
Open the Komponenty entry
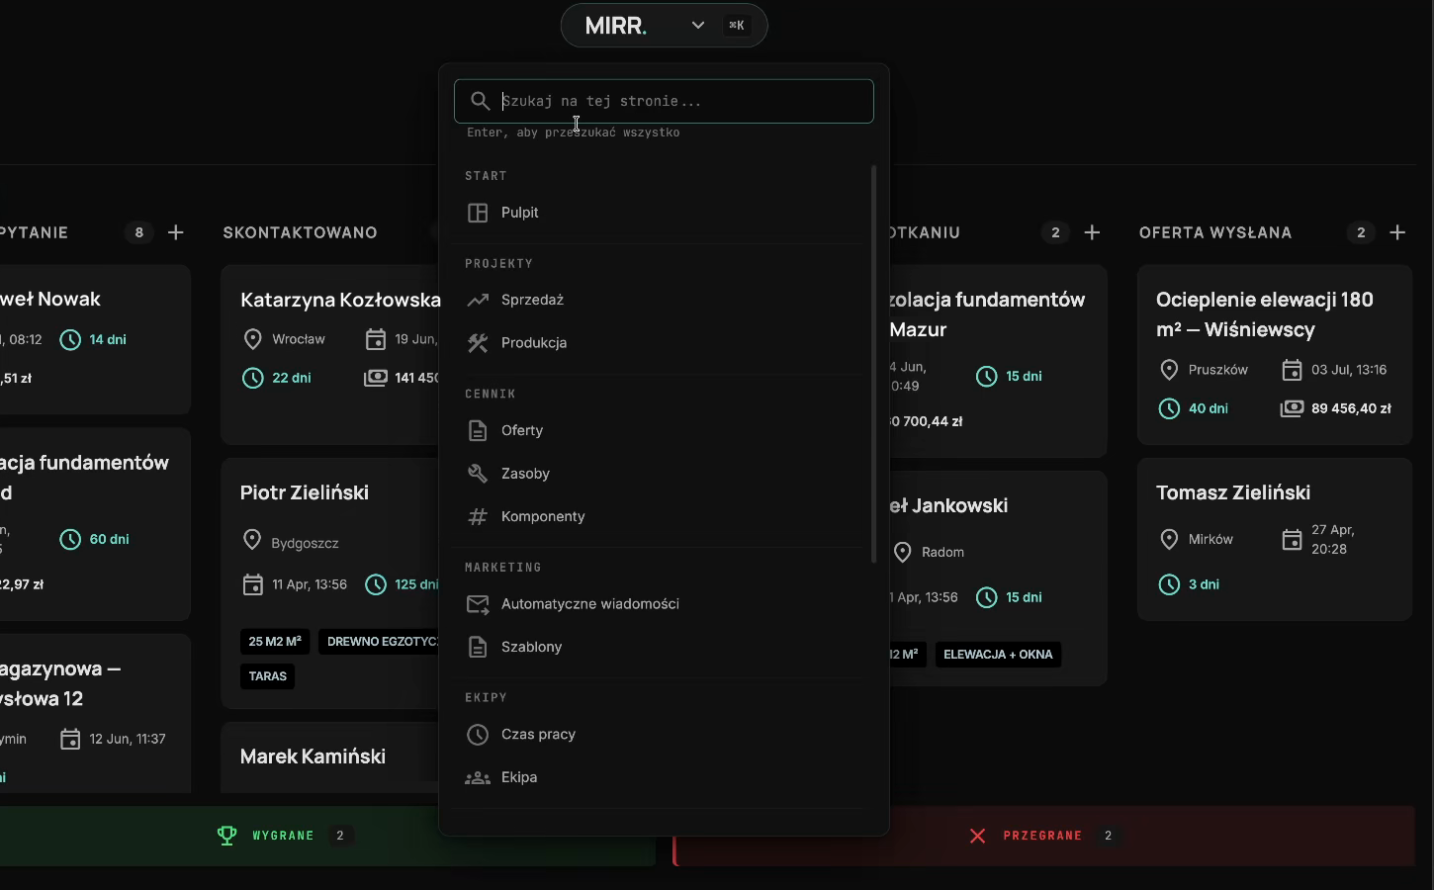[658, 516]
